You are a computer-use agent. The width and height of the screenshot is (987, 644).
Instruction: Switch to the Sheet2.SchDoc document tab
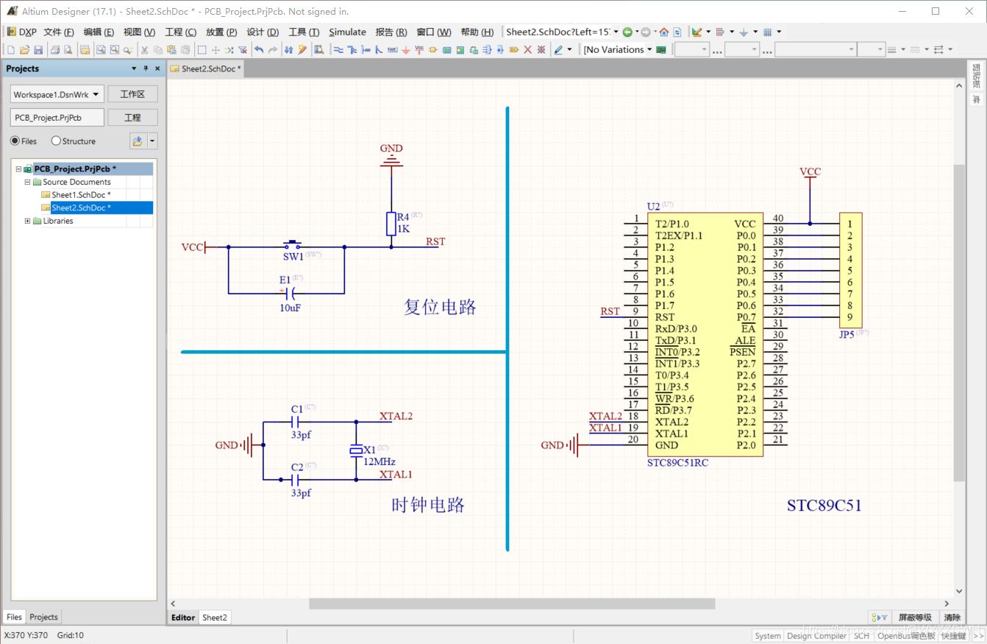tap(207, 68)
